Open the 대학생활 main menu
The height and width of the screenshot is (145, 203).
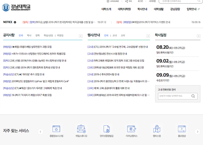tap(159, 9)
